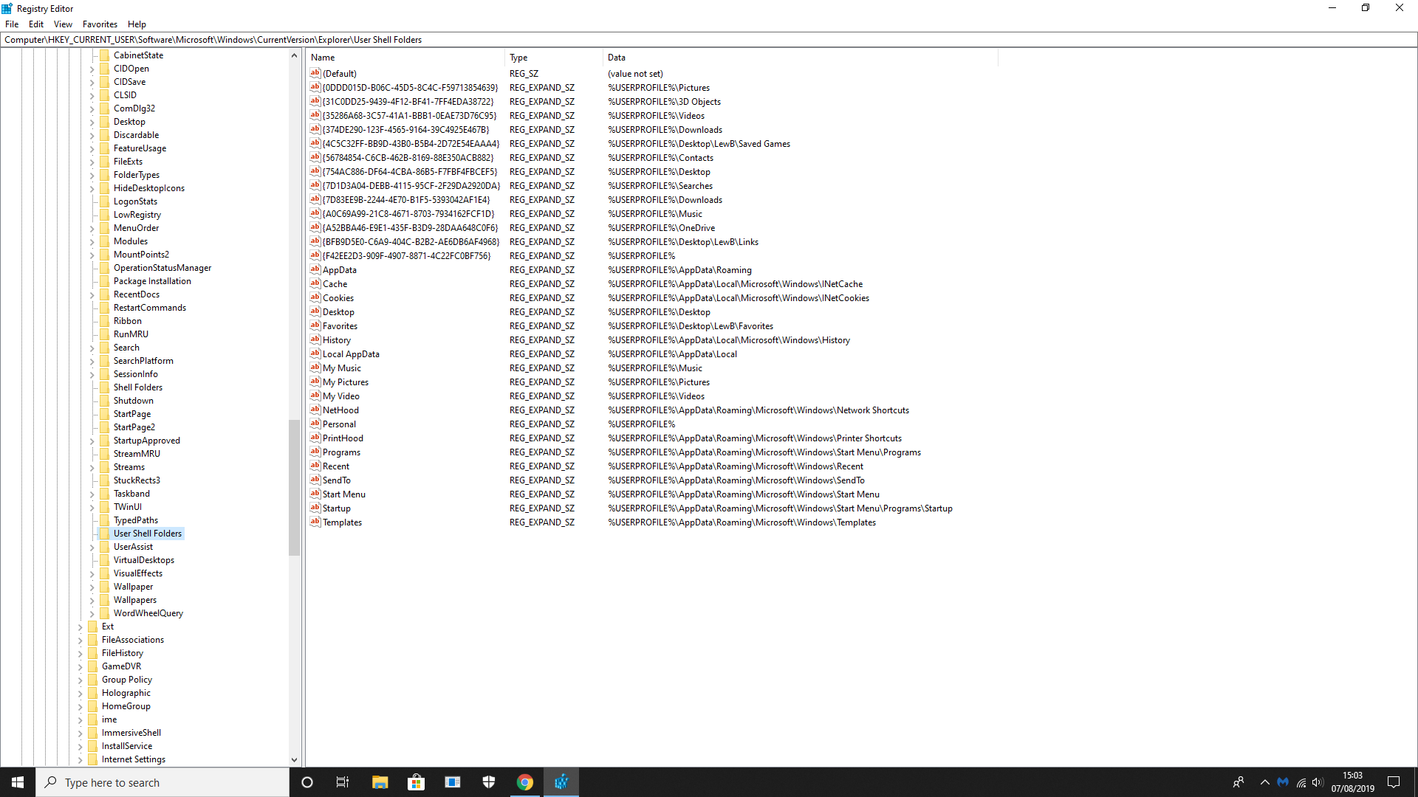Select the {374DE290-123F-4565-9164-39C4925E467B} value
Screen dimensions: 1418x797
click(405, 130)
